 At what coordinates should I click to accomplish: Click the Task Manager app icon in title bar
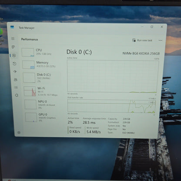12,27
